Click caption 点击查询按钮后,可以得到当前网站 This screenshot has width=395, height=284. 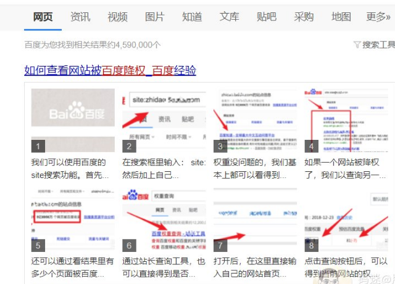pyautogui.click(x=346, y=267)
